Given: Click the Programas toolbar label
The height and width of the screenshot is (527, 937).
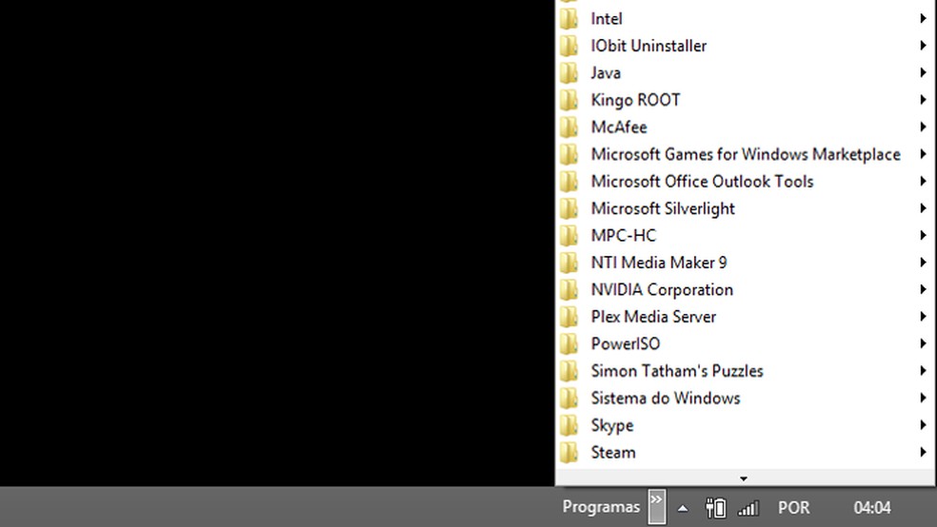Looking at the screenshot, I should pos(601,507).
